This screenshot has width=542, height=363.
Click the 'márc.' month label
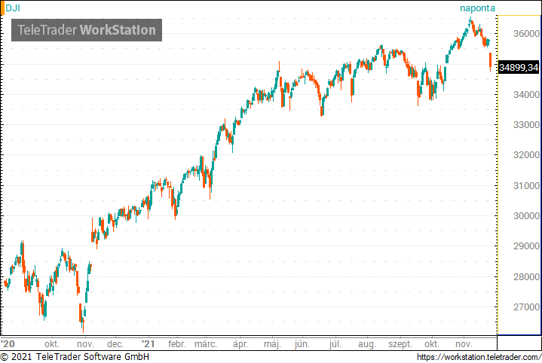pyautogui.click(x=206, y=344)
